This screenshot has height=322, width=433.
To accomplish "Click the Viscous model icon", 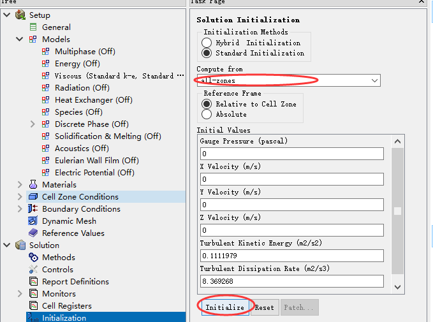I will pos(45,76).
